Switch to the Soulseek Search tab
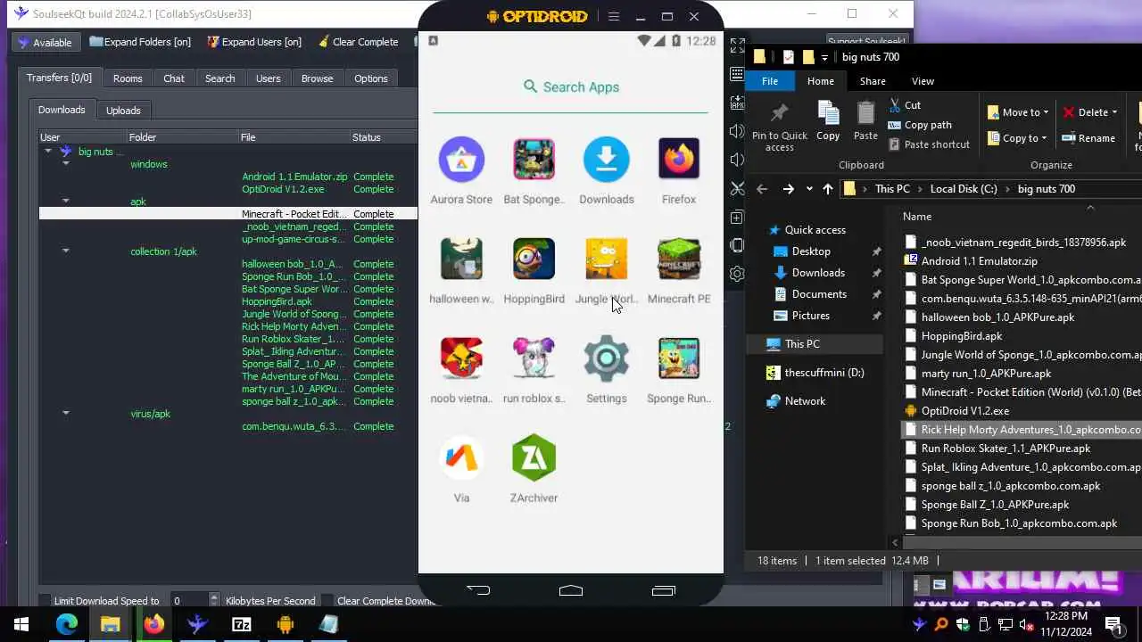Screen dimensions: 1142x642 click(220, 78)
